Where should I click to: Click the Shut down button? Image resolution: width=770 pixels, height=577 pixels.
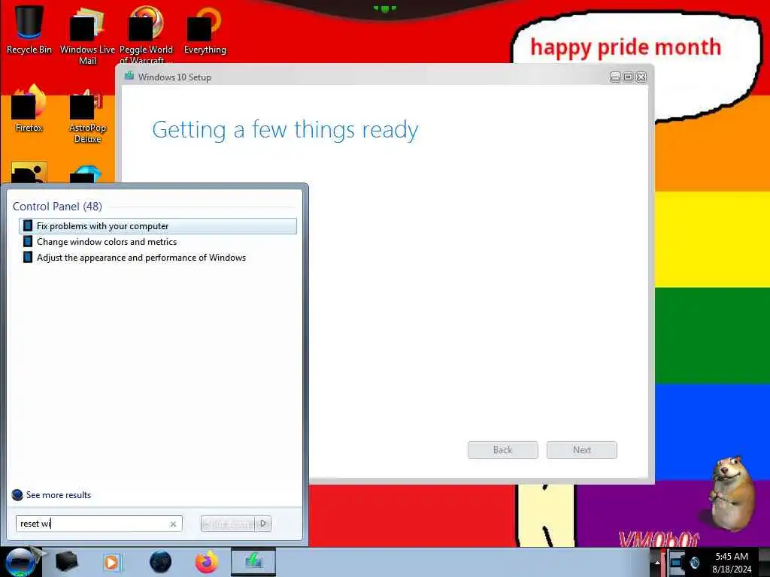pos(228,524)
